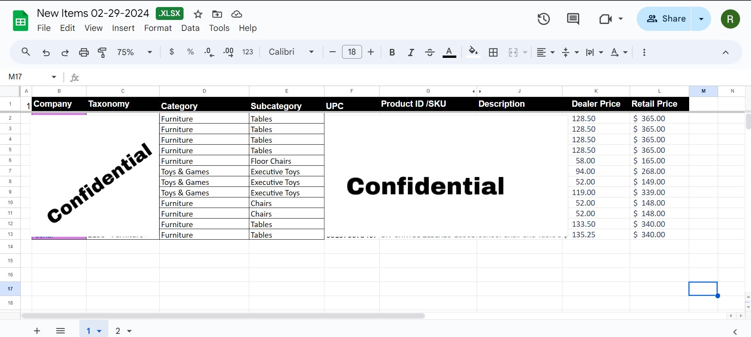Start a video call with camera icon

605,19
